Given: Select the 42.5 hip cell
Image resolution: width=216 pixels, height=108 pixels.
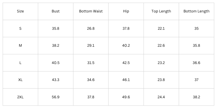Looking at the screenshot, I should click(126, 63).
